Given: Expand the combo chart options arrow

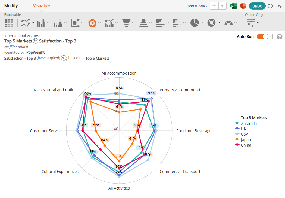Looking at the screenshot, I should point(116,23).
